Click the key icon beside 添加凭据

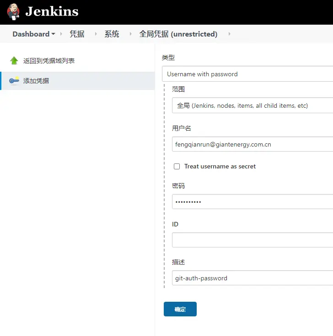[14, 81]
